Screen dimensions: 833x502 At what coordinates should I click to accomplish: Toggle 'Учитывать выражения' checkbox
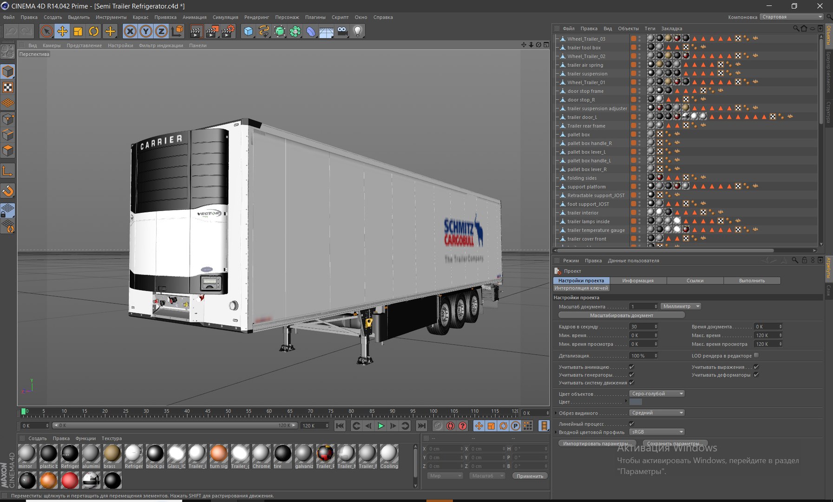(x=756, y=367)
